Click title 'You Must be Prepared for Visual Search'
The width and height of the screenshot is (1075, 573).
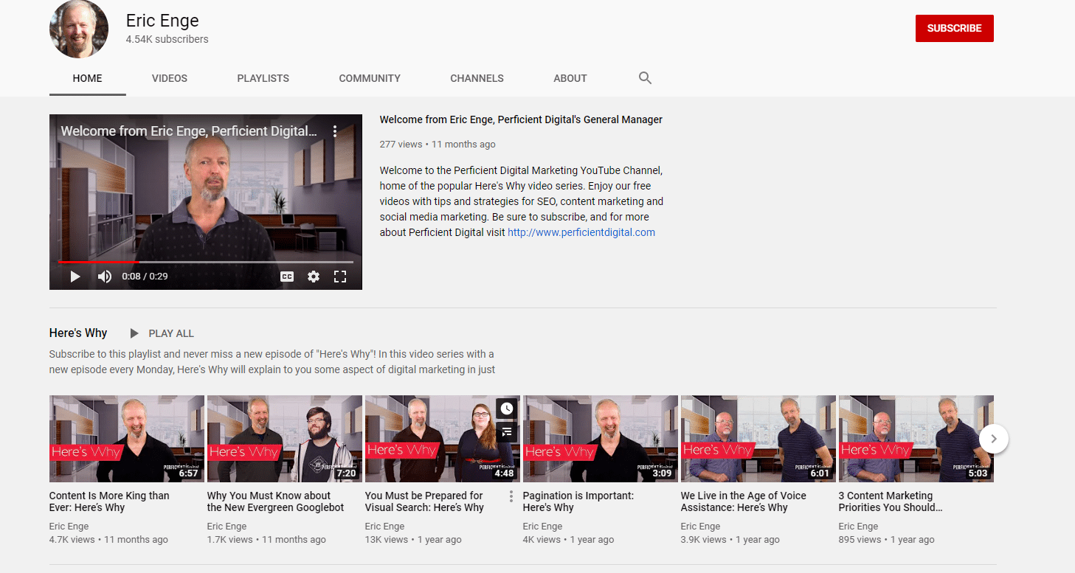click(x=424, y=501)
